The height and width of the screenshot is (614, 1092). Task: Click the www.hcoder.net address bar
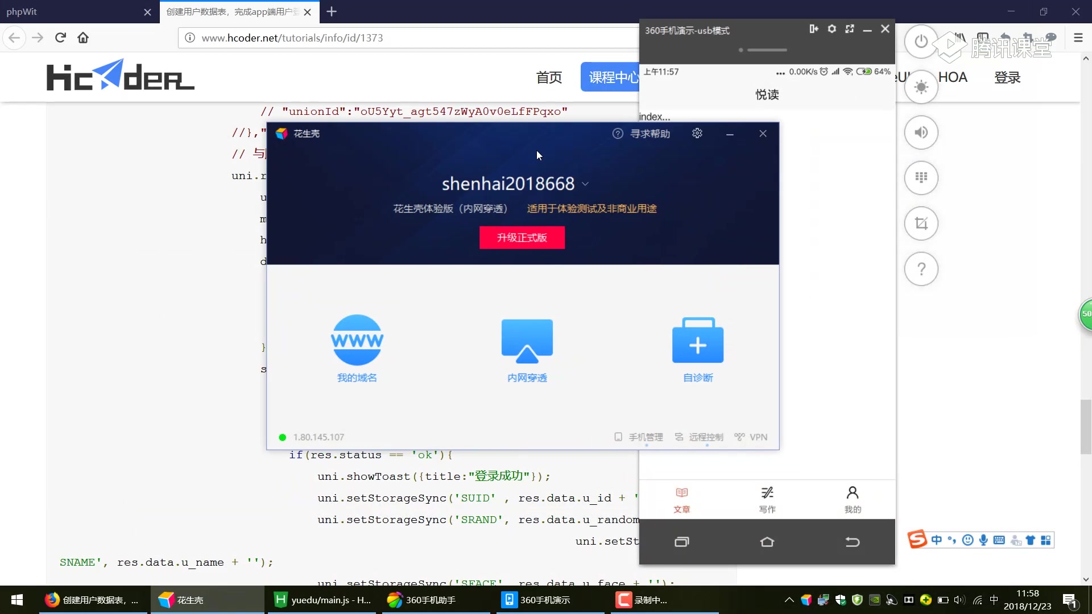409,38
